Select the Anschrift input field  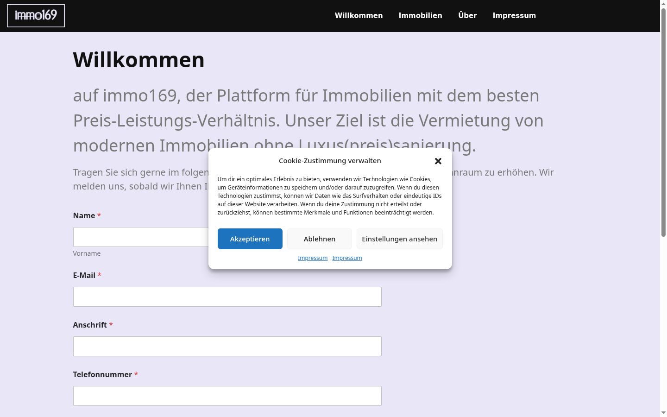227,346
